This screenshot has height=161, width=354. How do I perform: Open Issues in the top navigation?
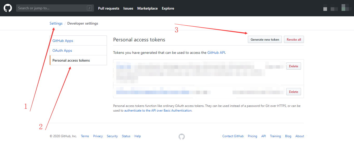[x=128, y=8]
